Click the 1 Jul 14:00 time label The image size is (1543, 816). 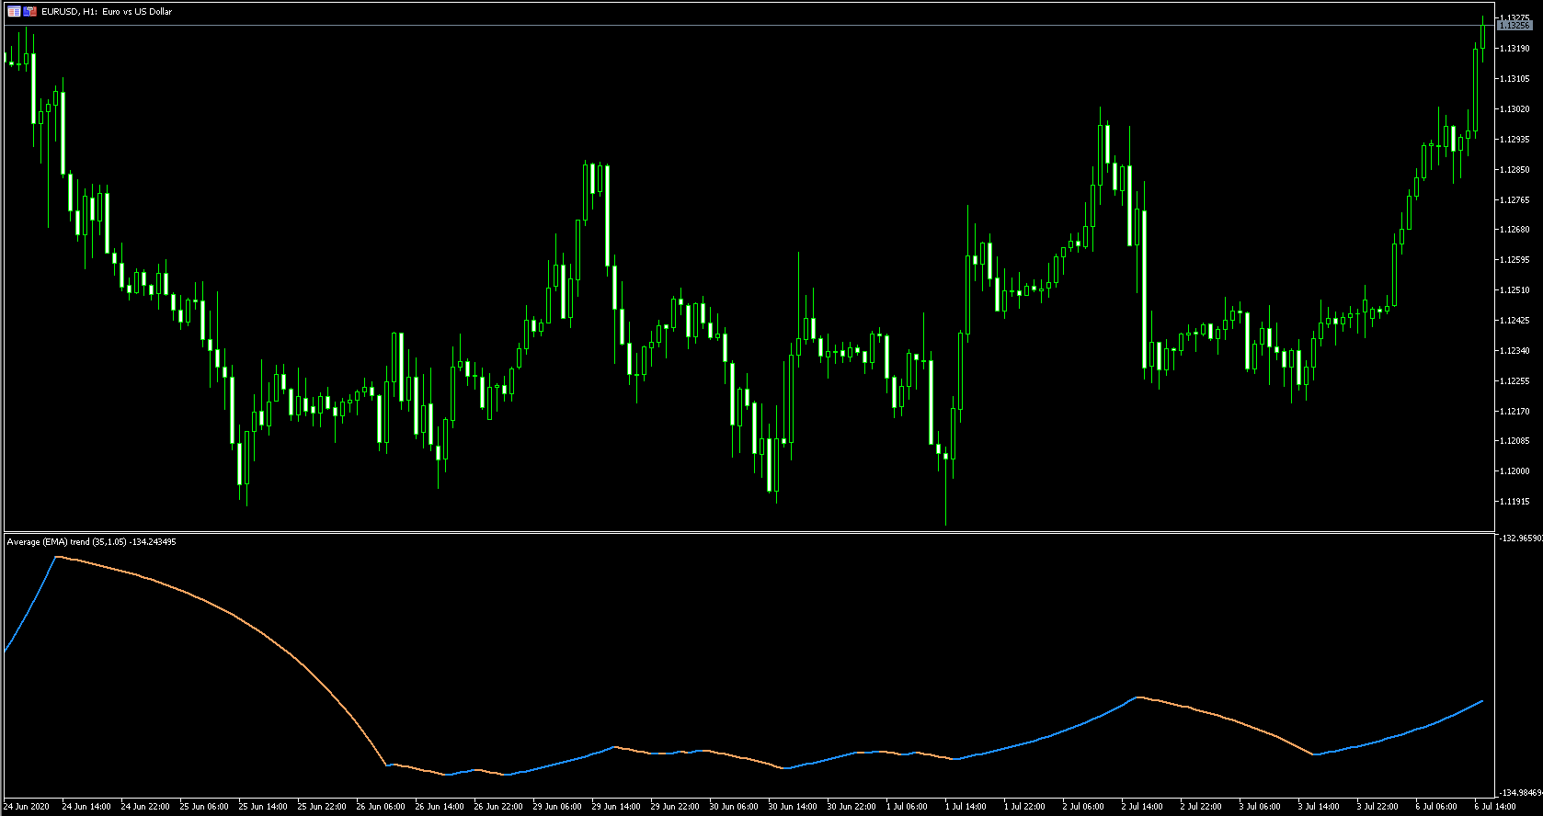click(966, 807)
